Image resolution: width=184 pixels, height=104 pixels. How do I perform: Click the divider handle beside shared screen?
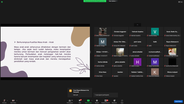pyautogui.click(x=91, y=52)
